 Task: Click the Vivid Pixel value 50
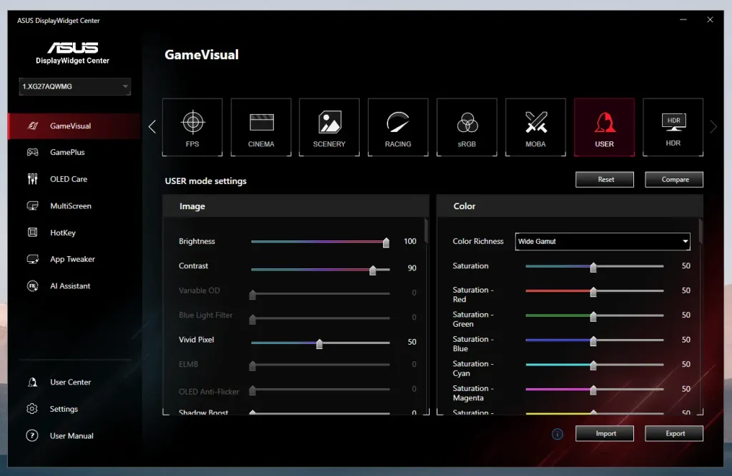[412, 342]
